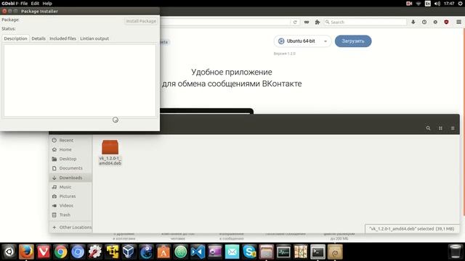Open the file manager list menu icon
This screenshot has width=465, height=261.
click(x=453, y=128)
